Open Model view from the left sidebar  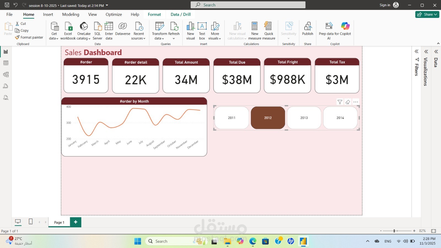6,74
